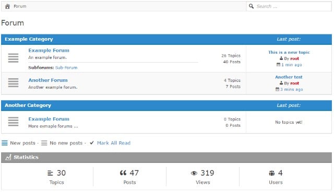The height and width of the screenshot is (193, 334).
Task: Click the 30 Topics statistic number
Action: [61, 173]
